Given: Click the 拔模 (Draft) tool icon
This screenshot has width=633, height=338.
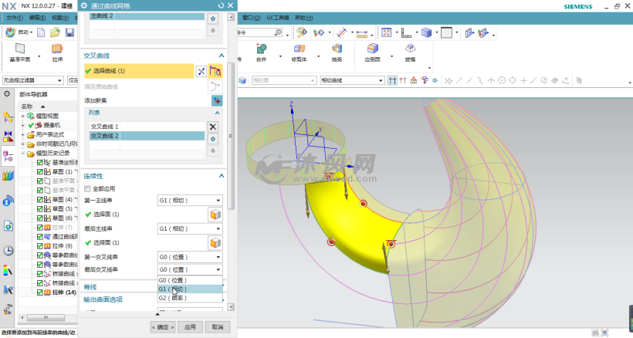Looking at the screenshot, I should tap(410, 50).
